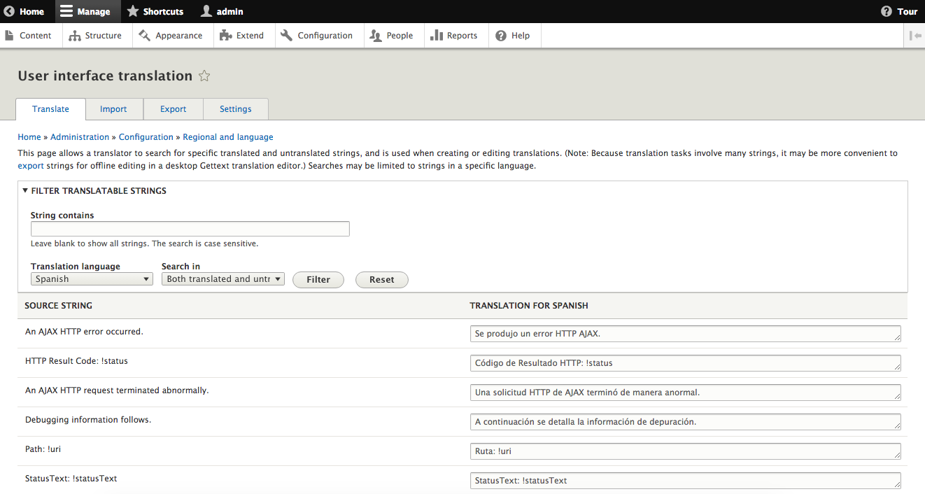925x494 pixels.
Task: Click the Content page icon in toolbar
Action: (9, 36)
